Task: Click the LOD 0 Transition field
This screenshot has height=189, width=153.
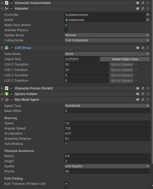Action: (x=87, y=64)
